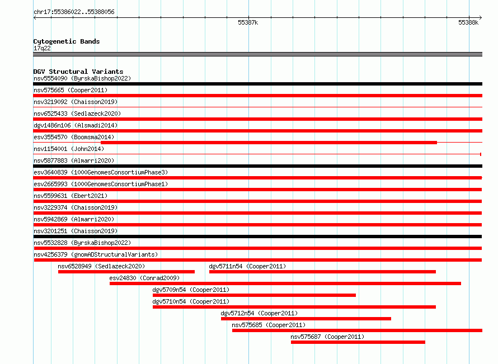Click the red bar under nsv575665
Viewport: 498px width, 364px height.
point(257,96)
